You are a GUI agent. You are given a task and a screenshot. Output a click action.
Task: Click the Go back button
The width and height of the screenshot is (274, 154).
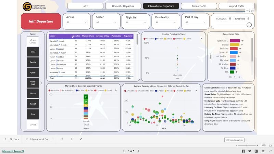[12, 139]
